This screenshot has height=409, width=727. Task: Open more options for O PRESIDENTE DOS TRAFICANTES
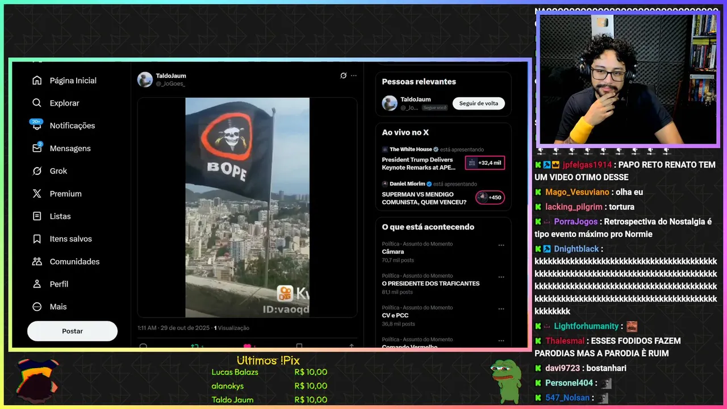pos(501,277)
